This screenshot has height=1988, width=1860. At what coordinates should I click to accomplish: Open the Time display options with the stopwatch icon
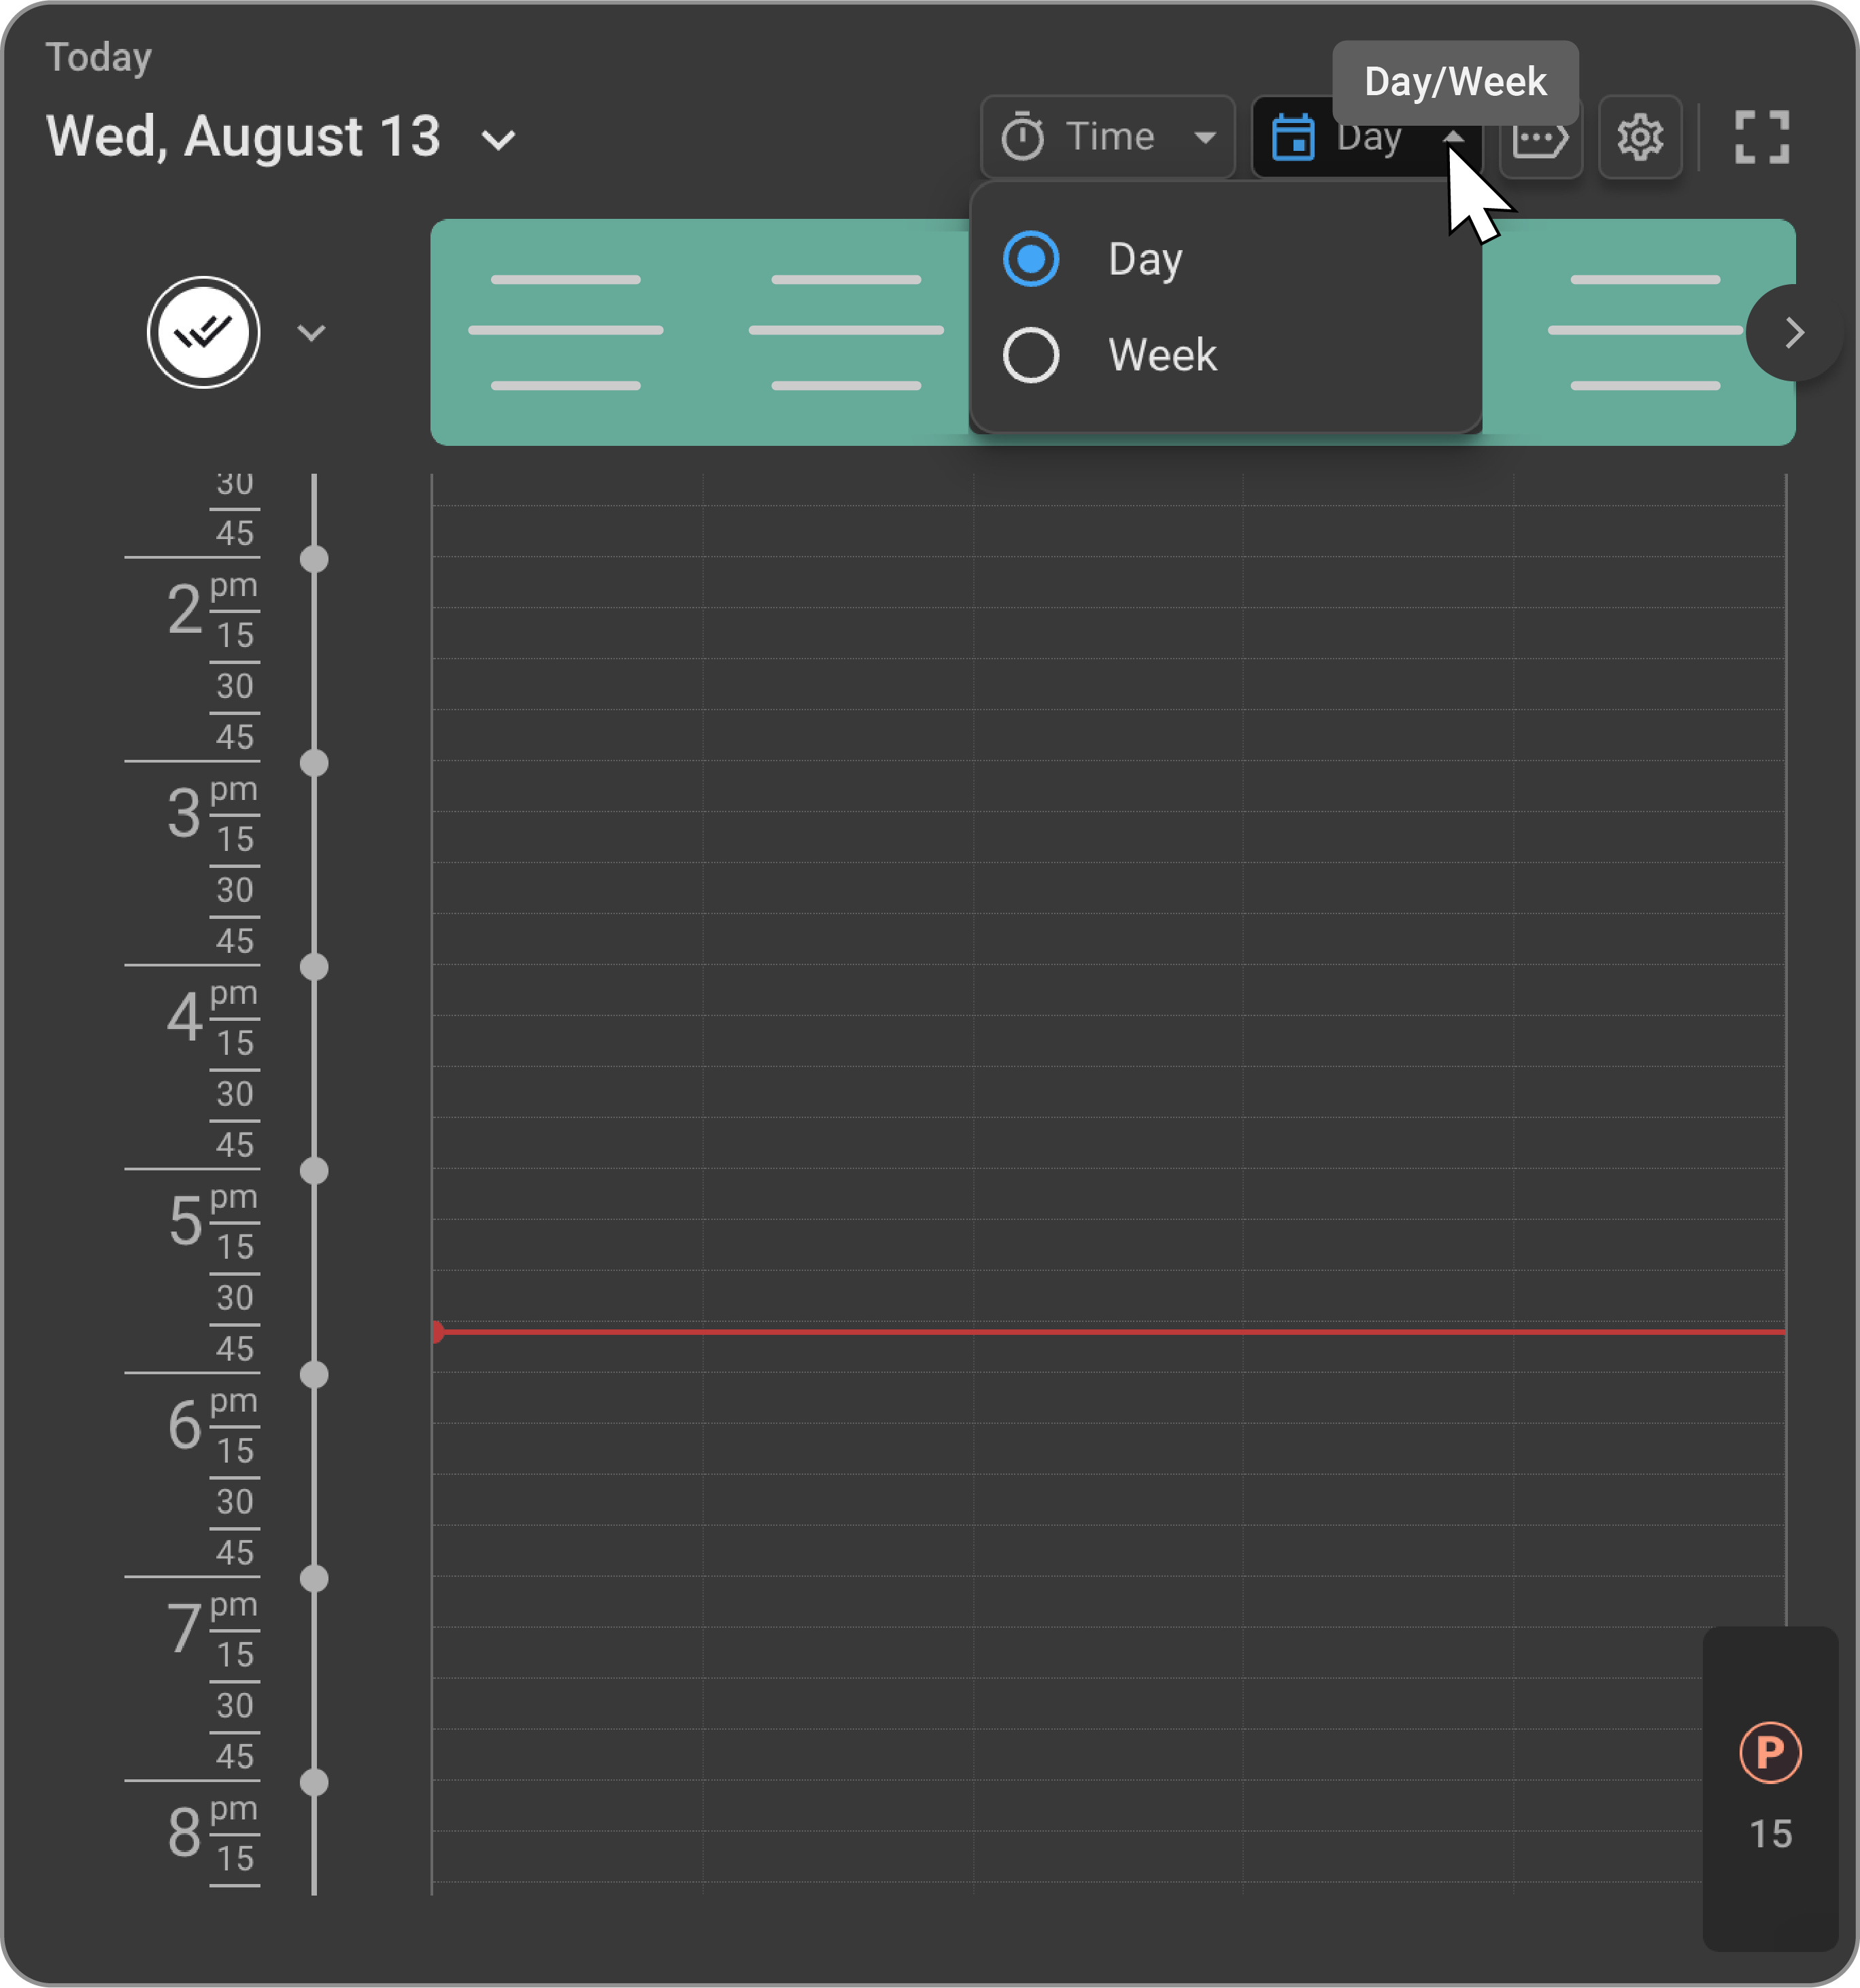1023,137
